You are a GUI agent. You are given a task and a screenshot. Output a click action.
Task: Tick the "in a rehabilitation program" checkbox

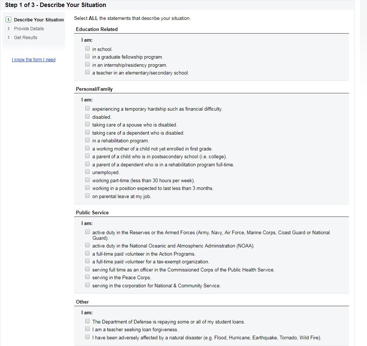(87, 140)
